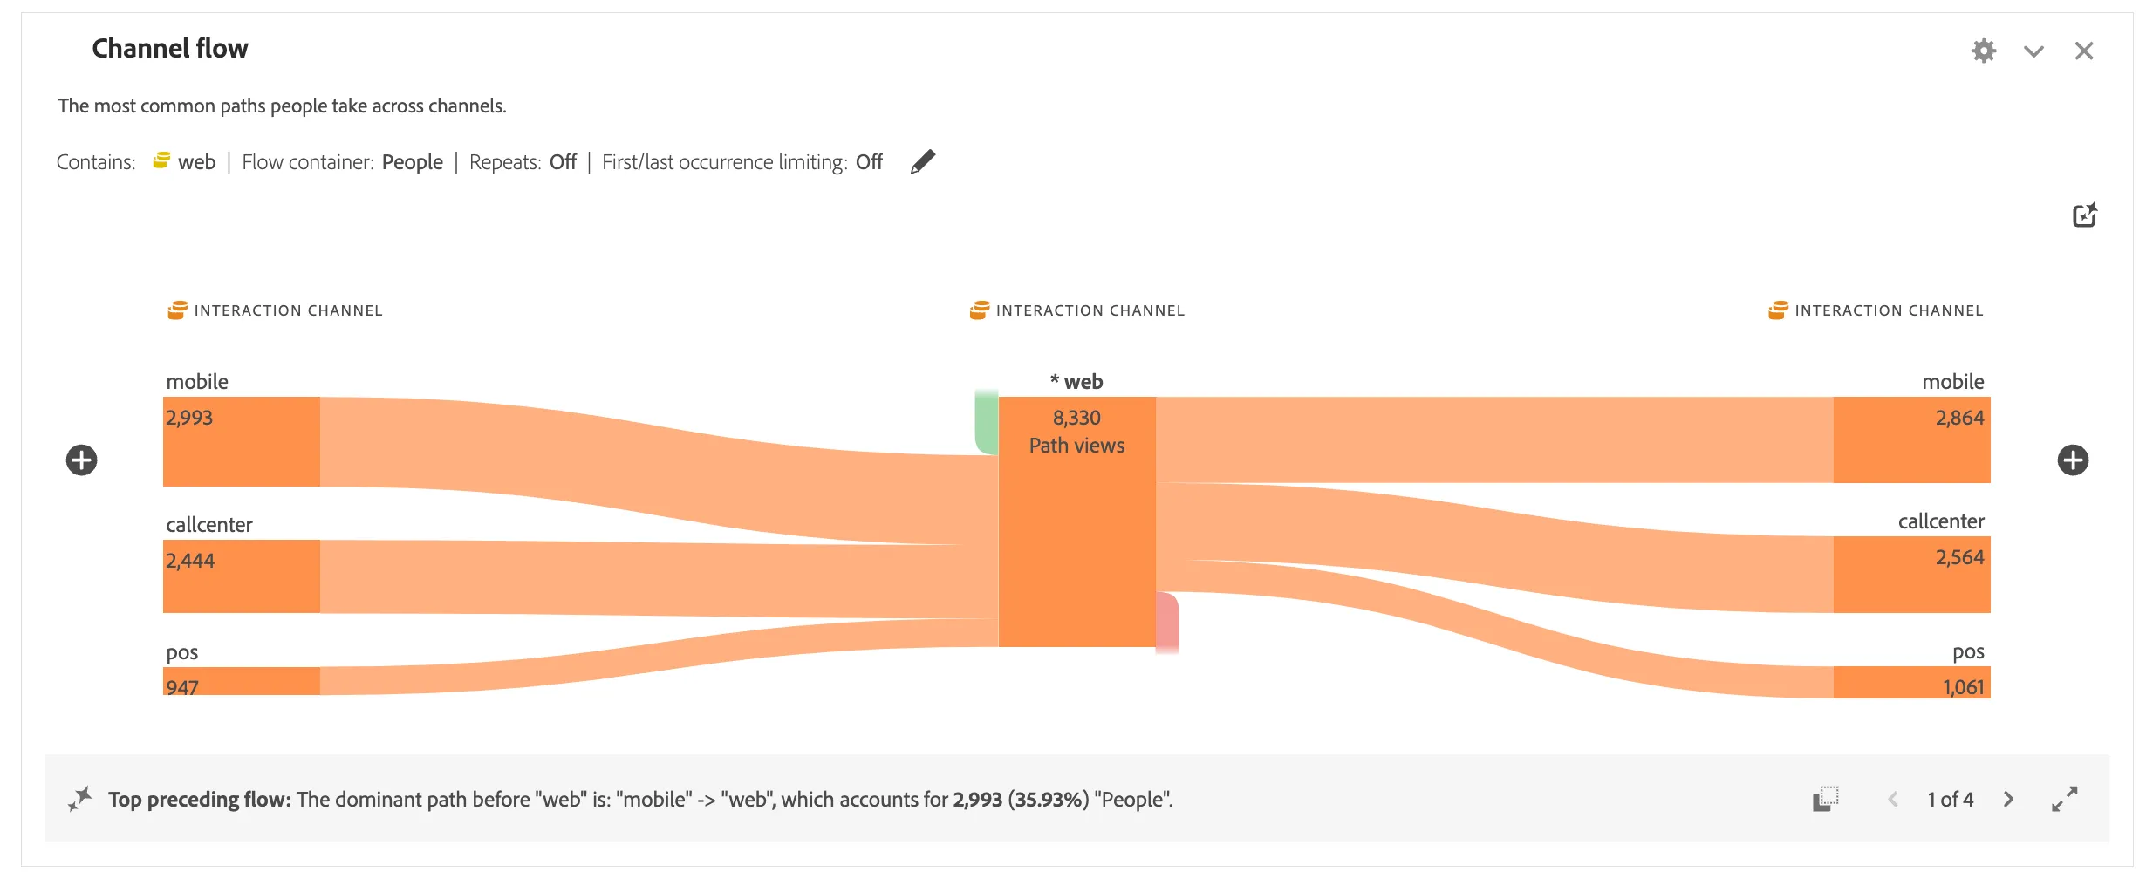
Task: Go to the next insight arrow
Action: 2009,800
